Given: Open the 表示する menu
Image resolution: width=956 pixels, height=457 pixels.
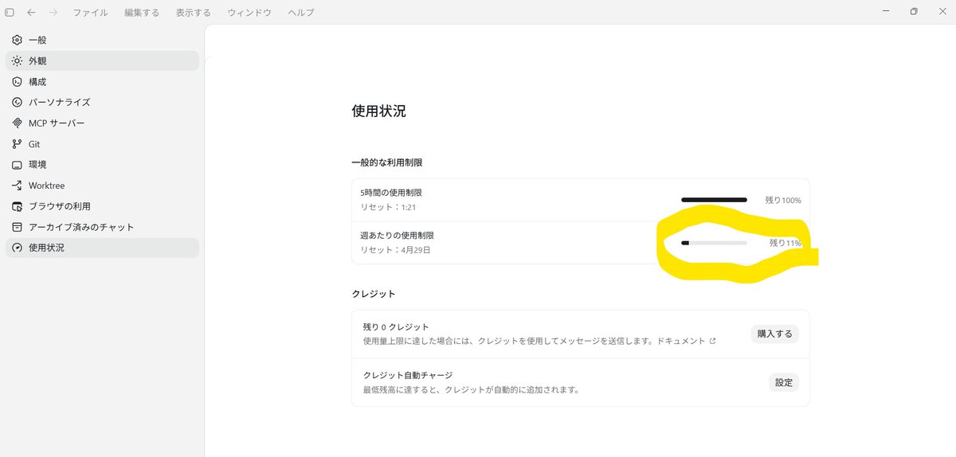Looking at the screenshot, I should 194,13.
